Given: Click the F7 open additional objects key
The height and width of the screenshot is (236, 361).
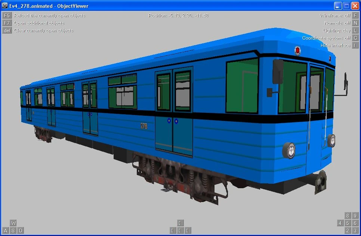Looking at the screenshot, I should pyautogui.click(x=7, y=23).
